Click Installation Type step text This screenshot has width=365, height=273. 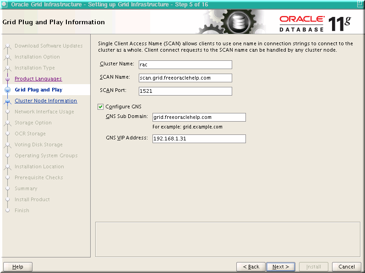coord(35,68)
